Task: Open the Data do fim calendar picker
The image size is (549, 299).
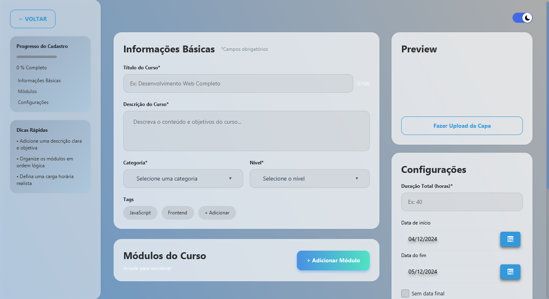Action: 510,272
